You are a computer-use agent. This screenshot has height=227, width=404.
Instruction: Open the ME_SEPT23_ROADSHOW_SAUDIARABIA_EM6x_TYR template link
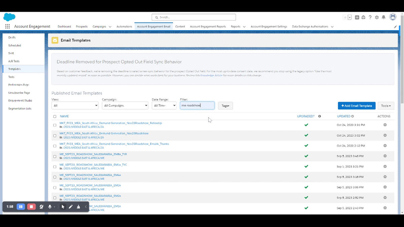pos(93,154)
